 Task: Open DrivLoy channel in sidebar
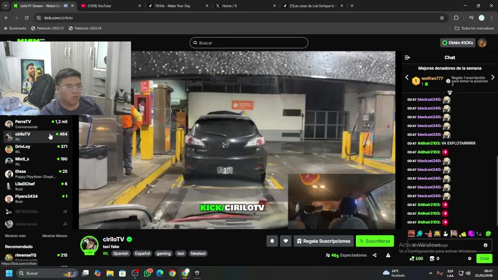pos(36,149)
